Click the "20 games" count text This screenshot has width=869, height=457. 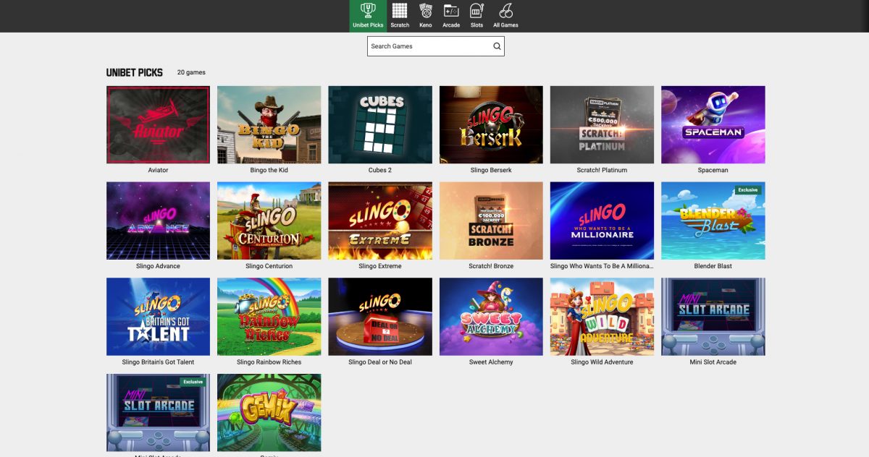[191, 72]
